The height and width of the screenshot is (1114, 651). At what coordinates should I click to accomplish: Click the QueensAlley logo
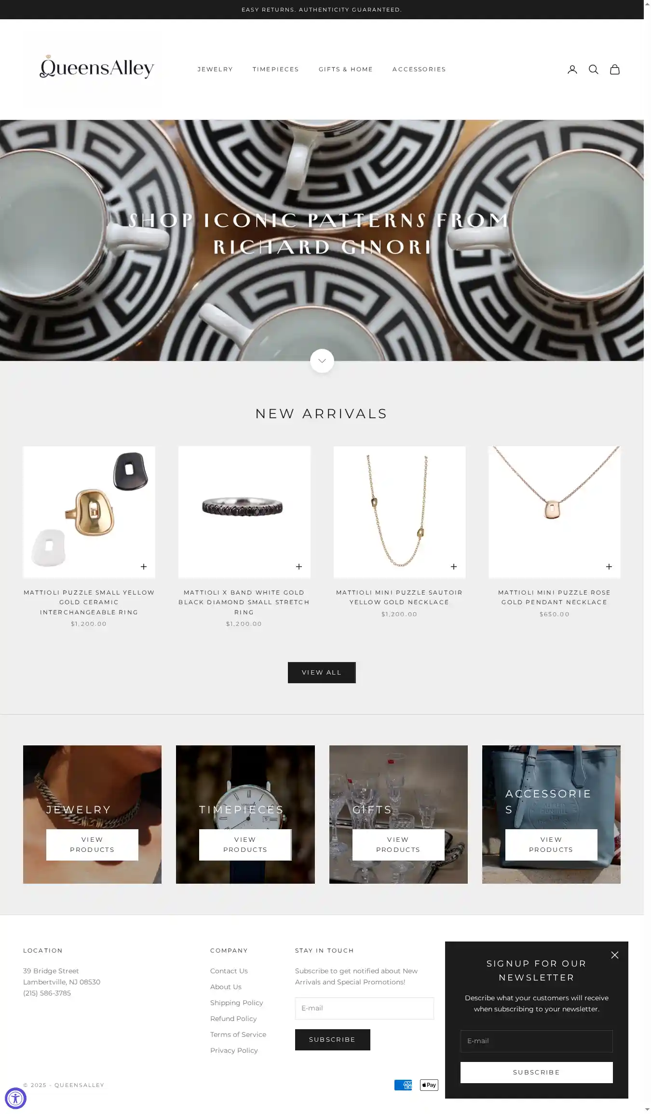[96, 67]
